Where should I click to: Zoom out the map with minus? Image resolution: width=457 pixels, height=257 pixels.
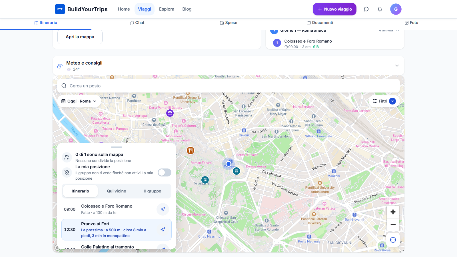coord(393,225)
